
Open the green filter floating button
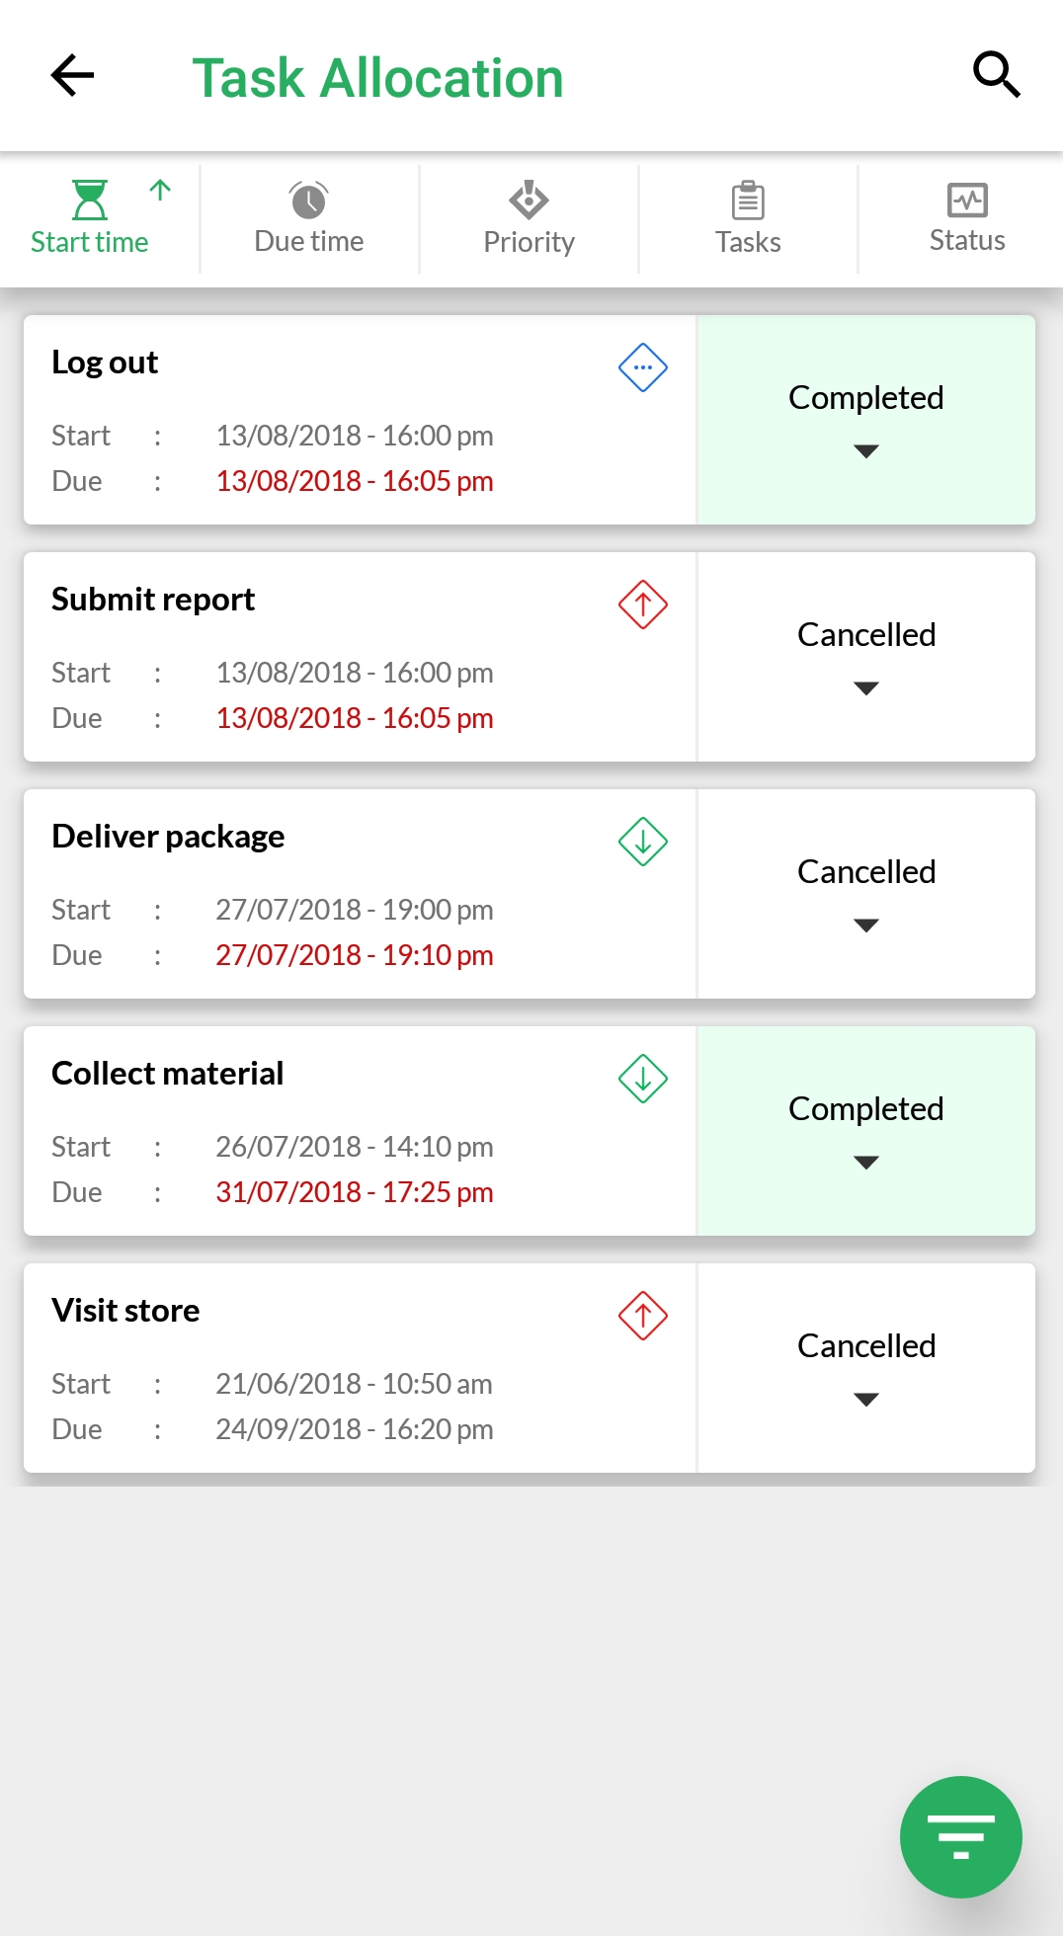[x=960, y=1836]
